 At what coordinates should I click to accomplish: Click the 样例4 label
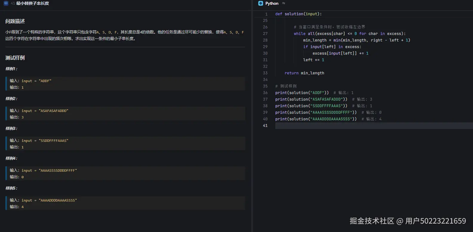tap(11, 158)
